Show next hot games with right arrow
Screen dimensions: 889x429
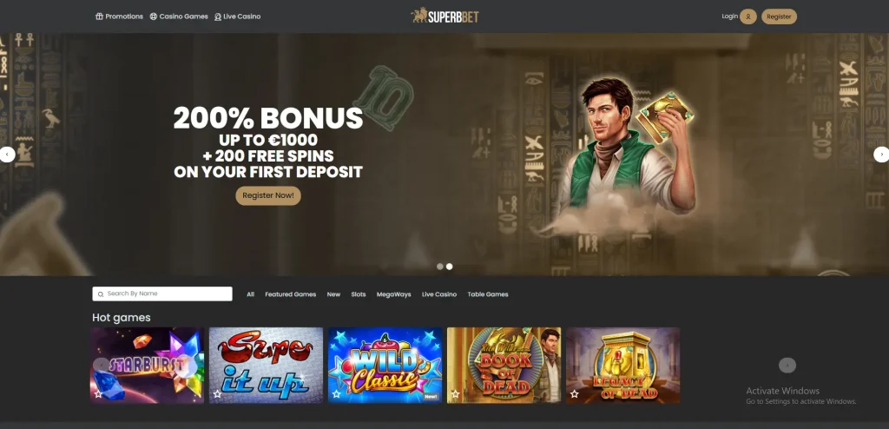pos(787,365)
